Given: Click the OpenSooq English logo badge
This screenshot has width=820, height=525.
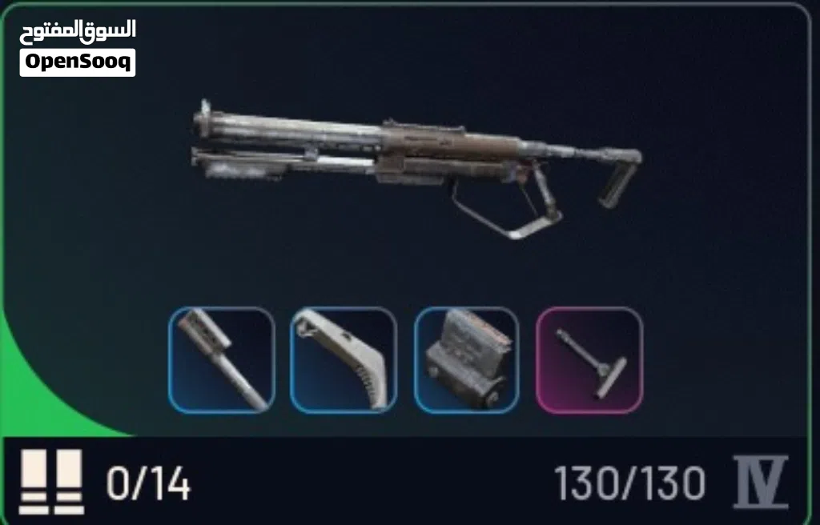Looking at the screenshot, I should pyautogui.click(x=78, y=62).
